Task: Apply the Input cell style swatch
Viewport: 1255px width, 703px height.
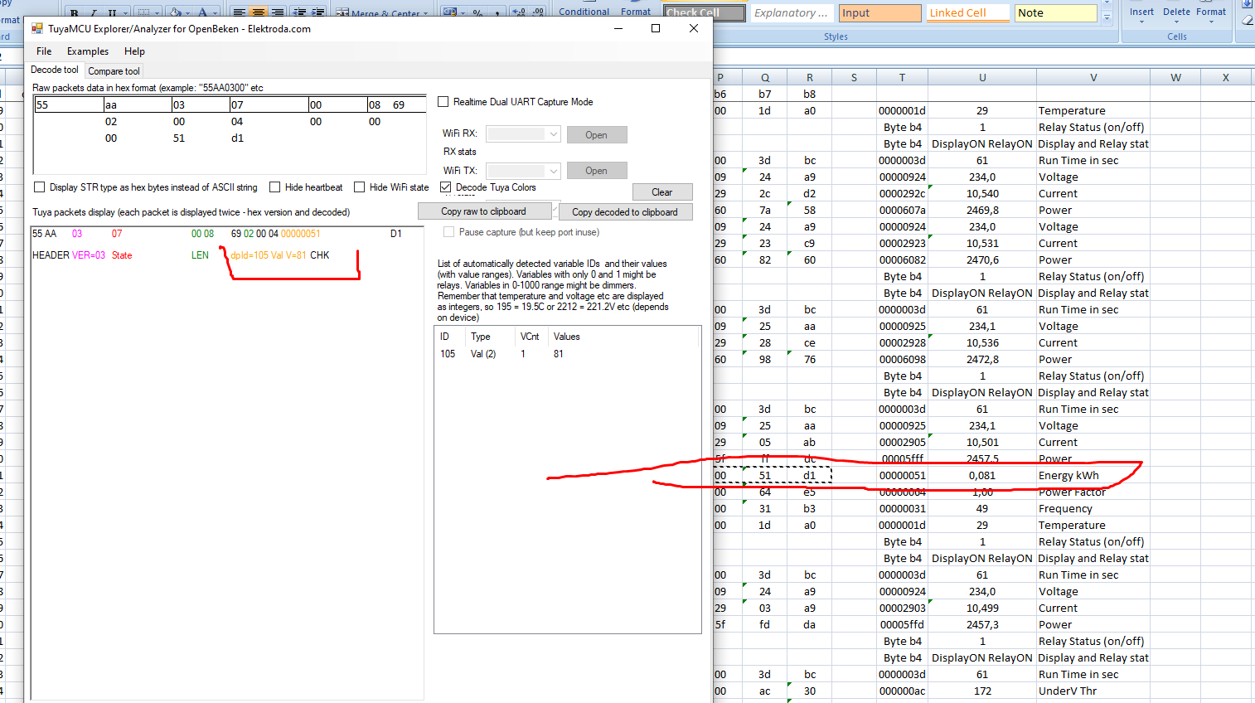Action: [x=880, y=13]
